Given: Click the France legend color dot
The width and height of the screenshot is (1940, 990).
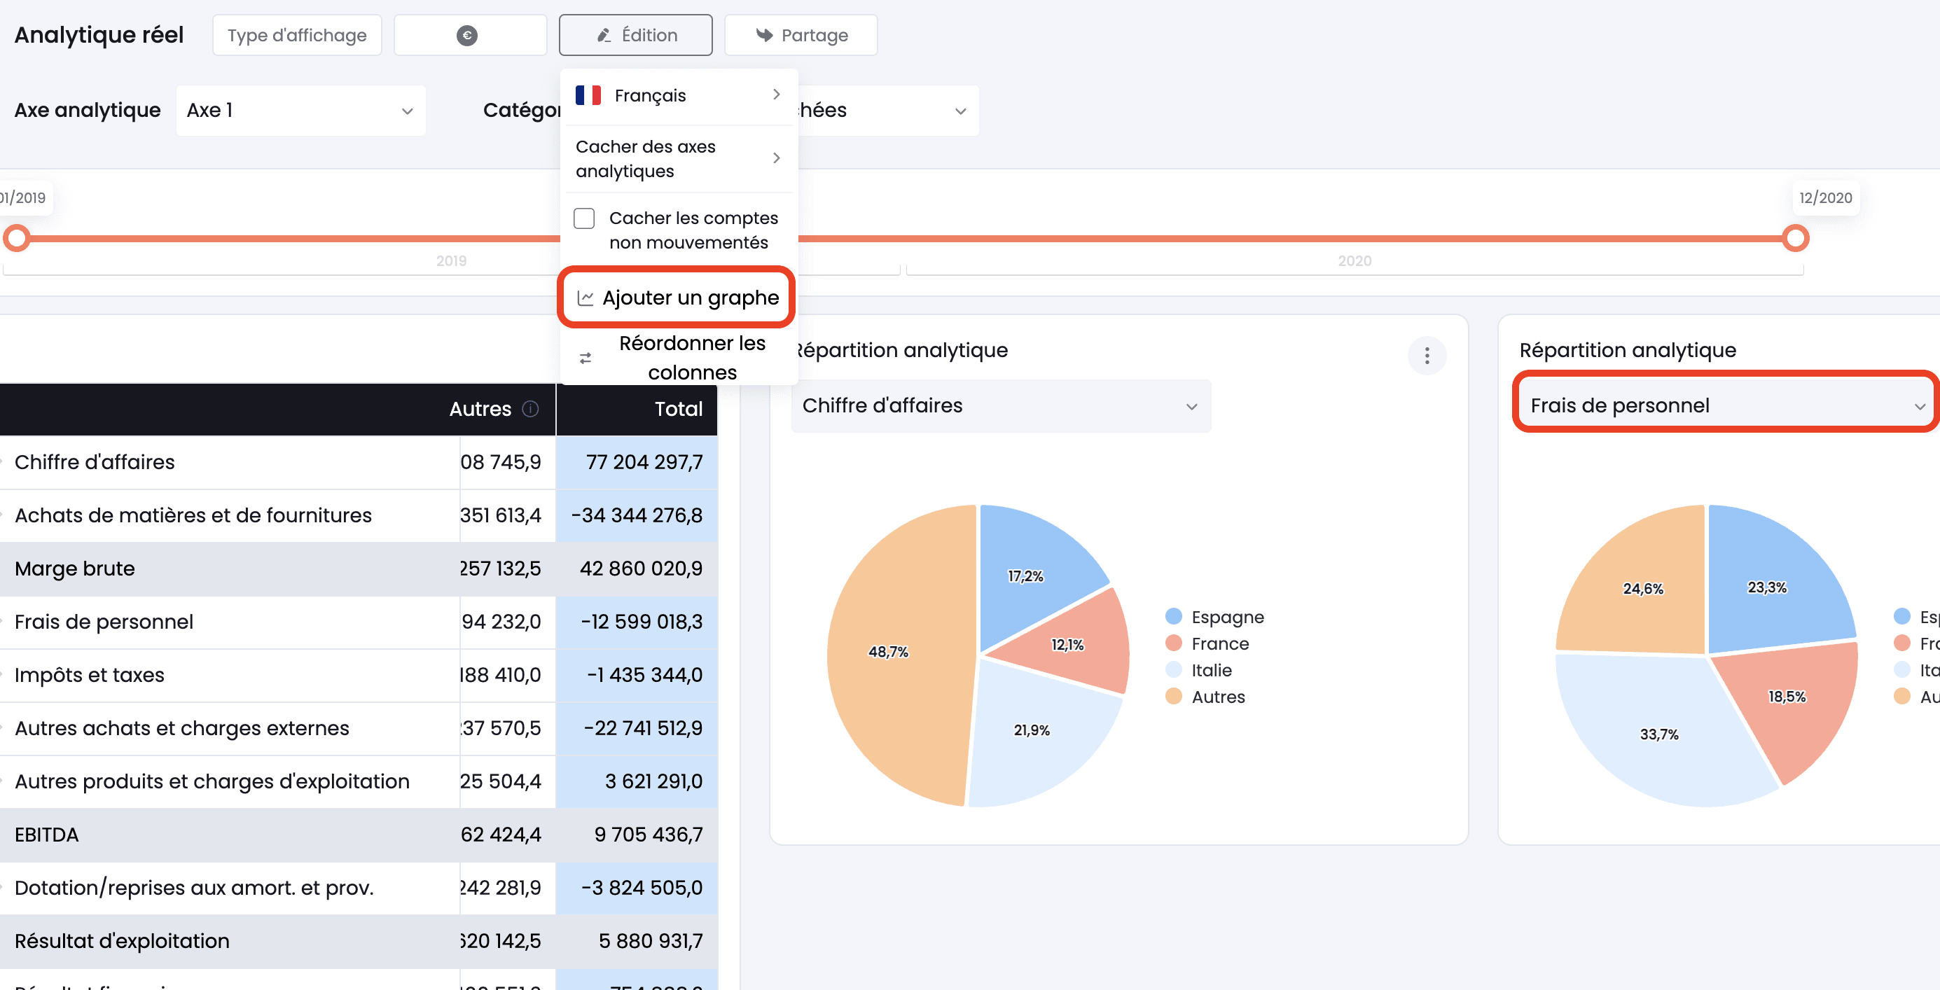Looking at the screenshot, I should 1173,643.
